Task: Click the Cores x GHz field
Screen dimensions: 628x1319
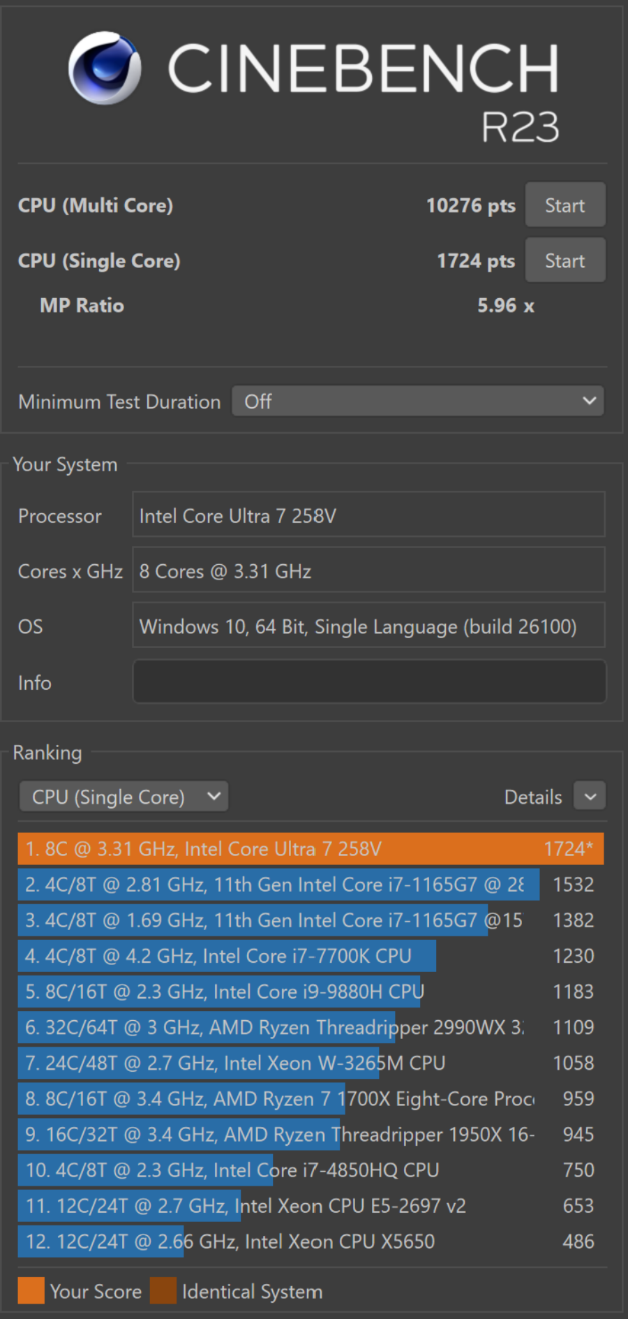Action: 368,571
